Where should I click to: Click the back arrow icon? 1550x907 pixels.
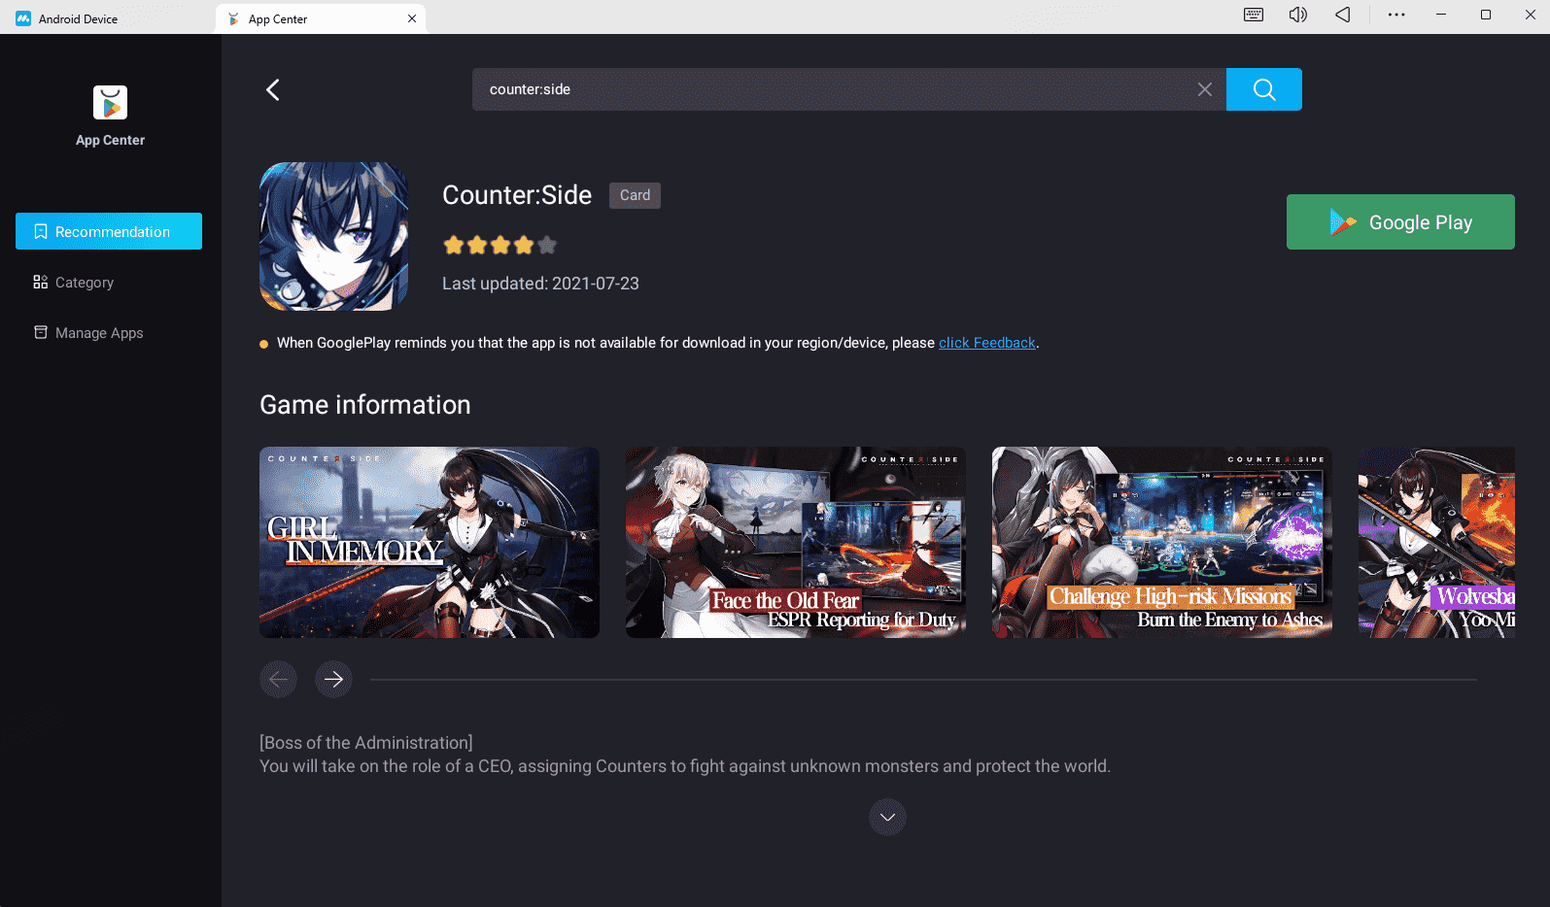pyautogui.click(x=273, y=89)
